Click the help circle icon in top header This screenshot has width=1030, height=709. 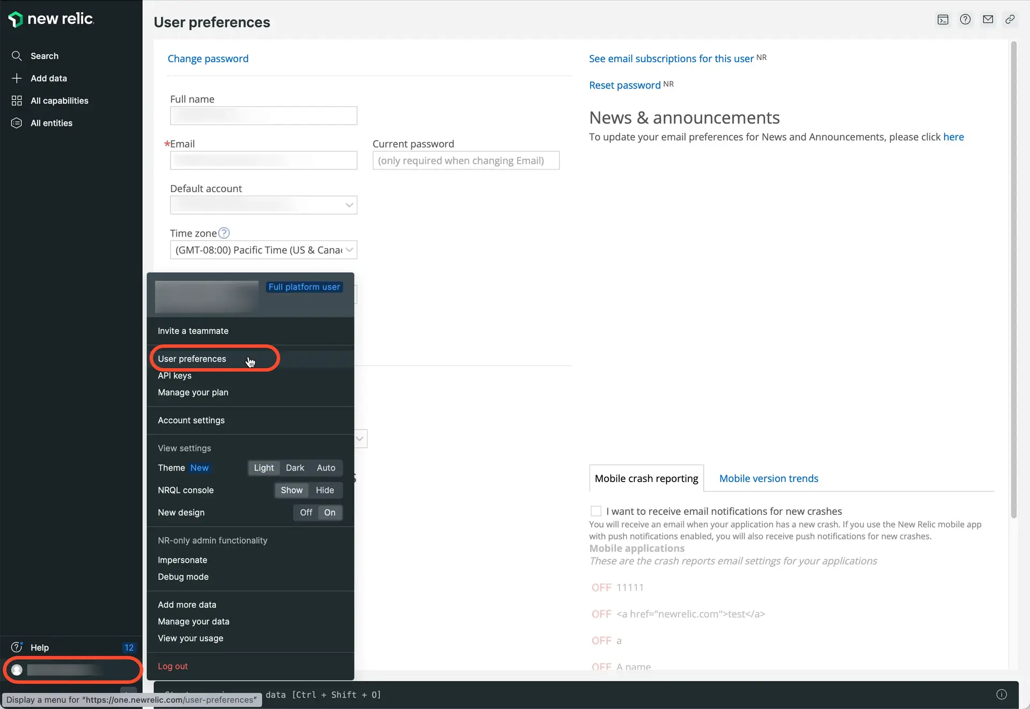click(966, 20)
